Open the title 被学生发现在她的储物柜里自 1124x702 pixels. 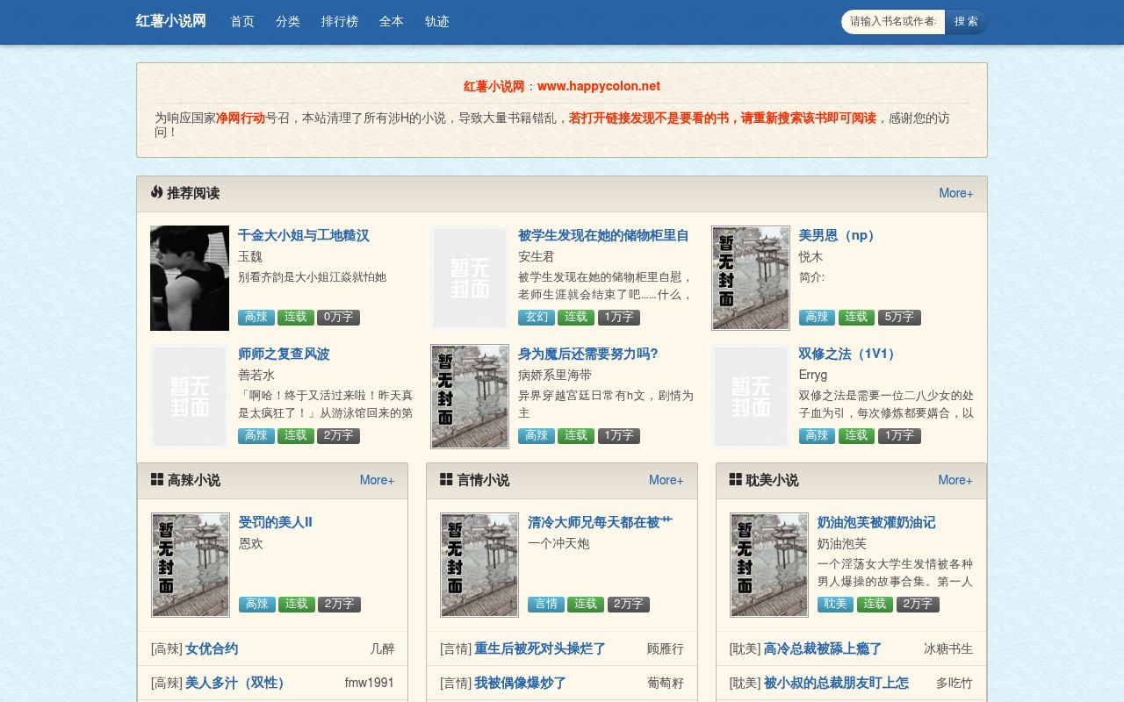603,235
